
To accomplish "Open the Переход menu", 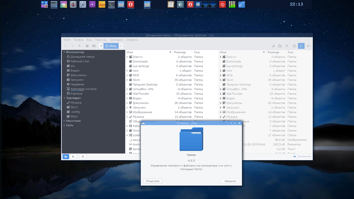I will click(x=101, y=40).
